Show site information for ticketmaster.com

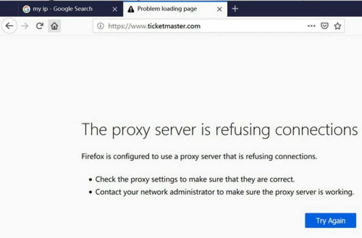click(100, 26)
